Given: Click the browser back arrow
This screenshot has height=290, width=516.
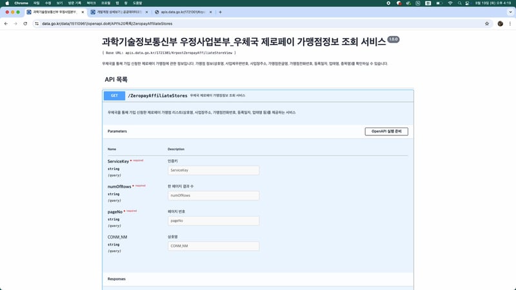Looking at the screenshot, I should [6, 24].
